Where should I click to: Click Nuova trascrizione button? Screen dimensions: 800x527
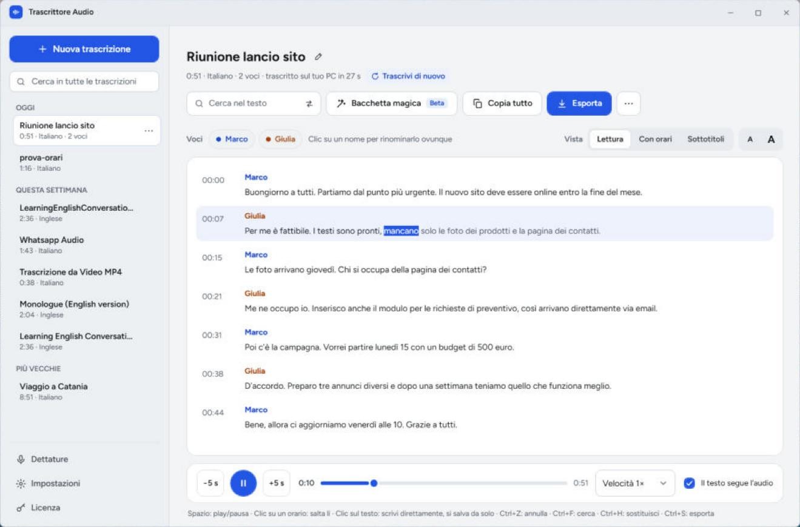84,49
